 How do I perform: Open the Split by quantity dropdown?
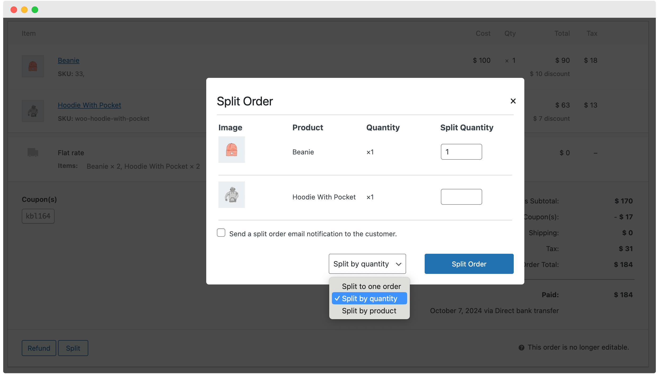coord(367,264)
